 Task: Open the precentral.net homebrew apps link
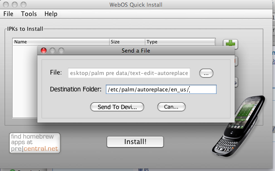(34, 143)
